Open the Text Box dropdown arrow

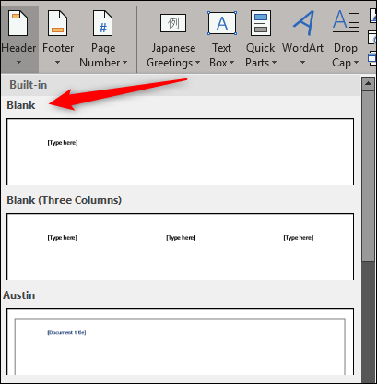[231, 63]
